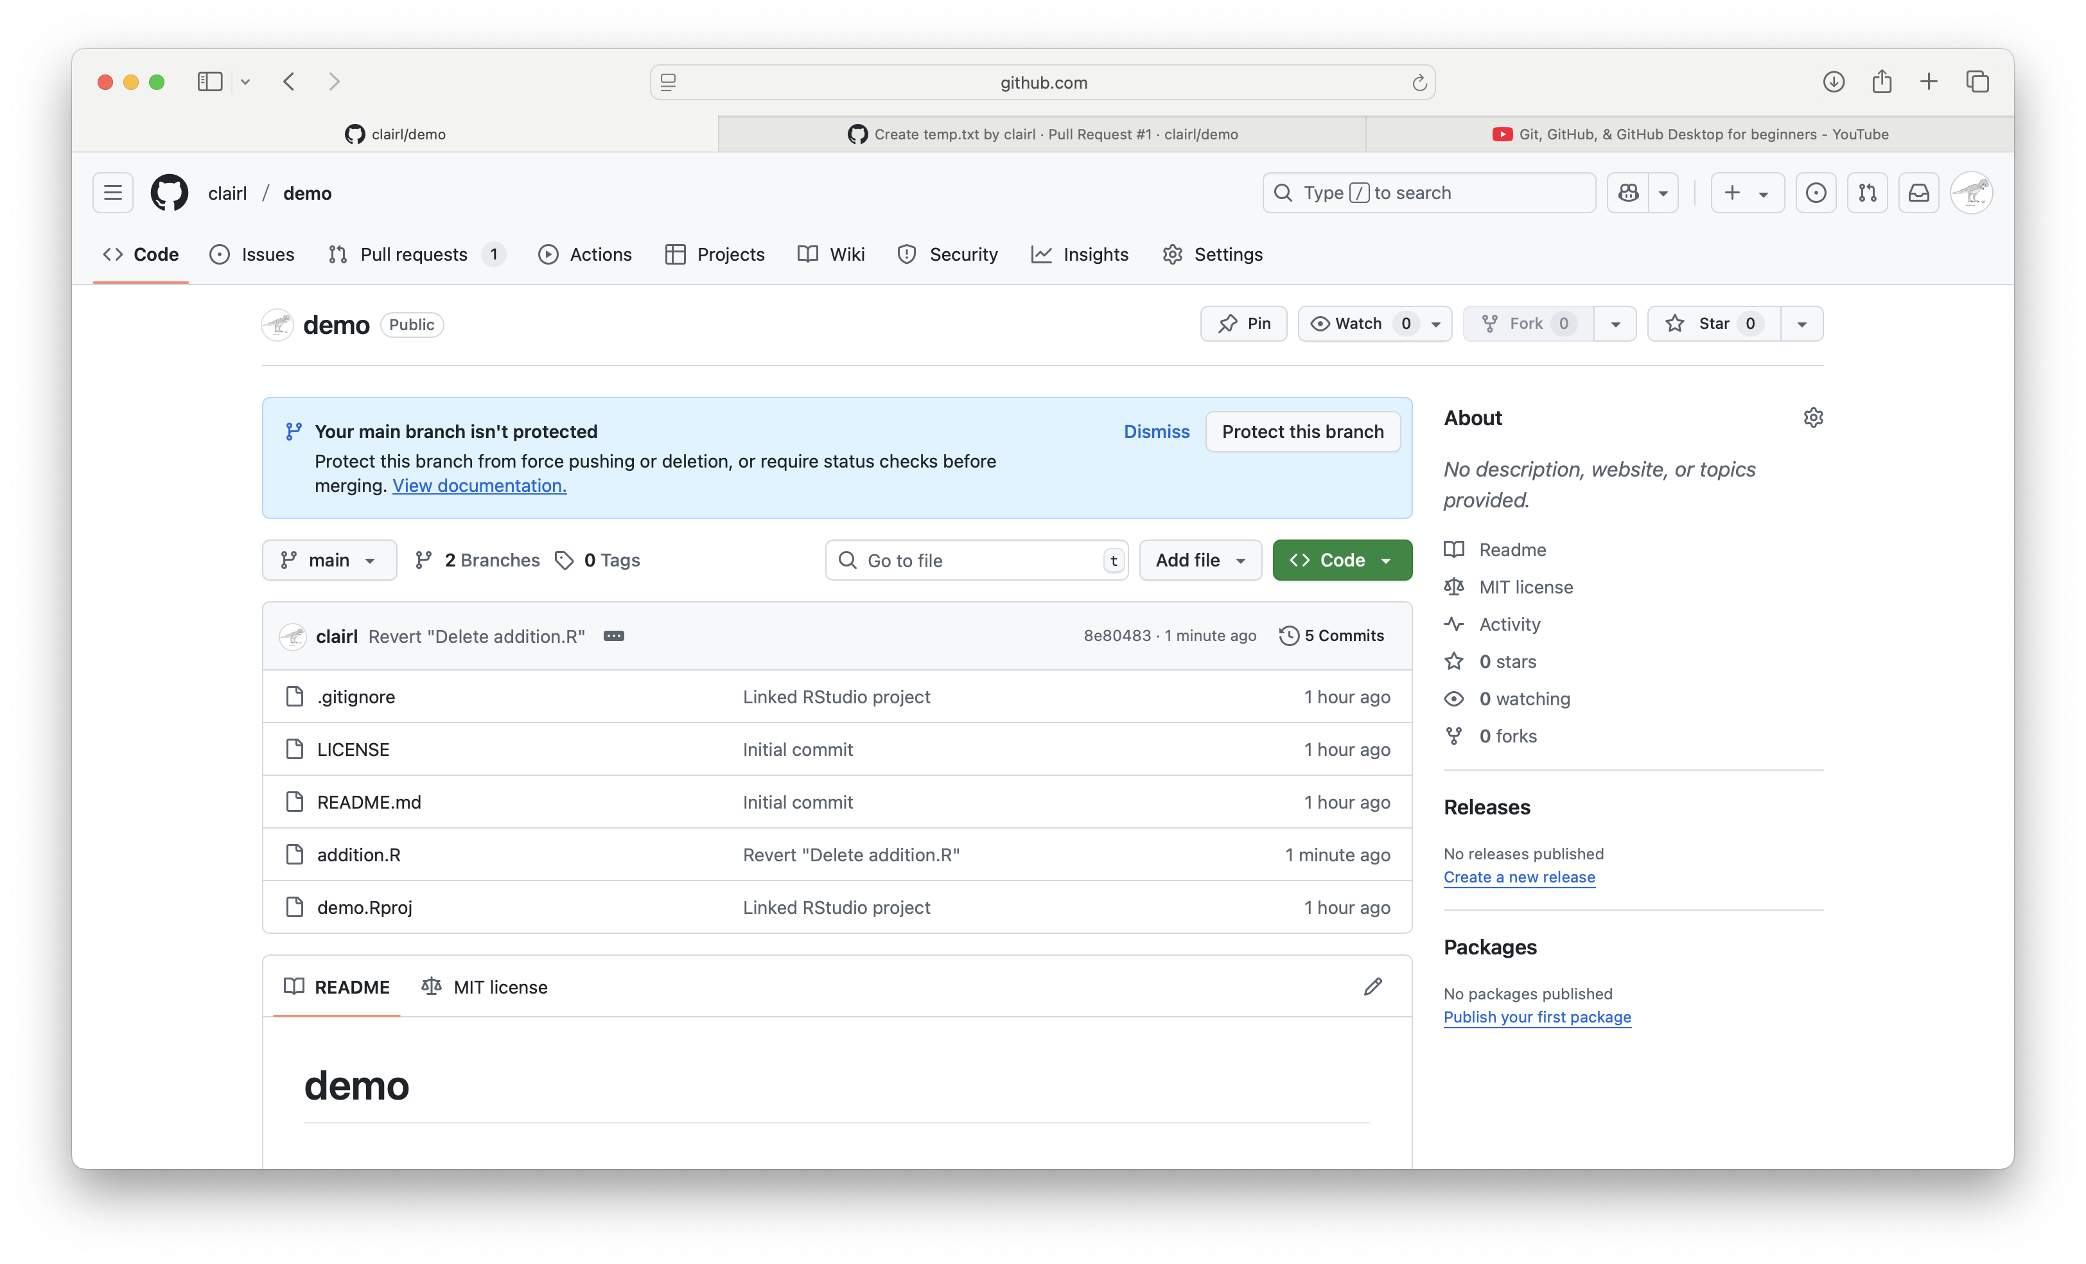Expand the Add file dropdown
Screen dimensions: 2086x1264
[x=1200, y=559]
